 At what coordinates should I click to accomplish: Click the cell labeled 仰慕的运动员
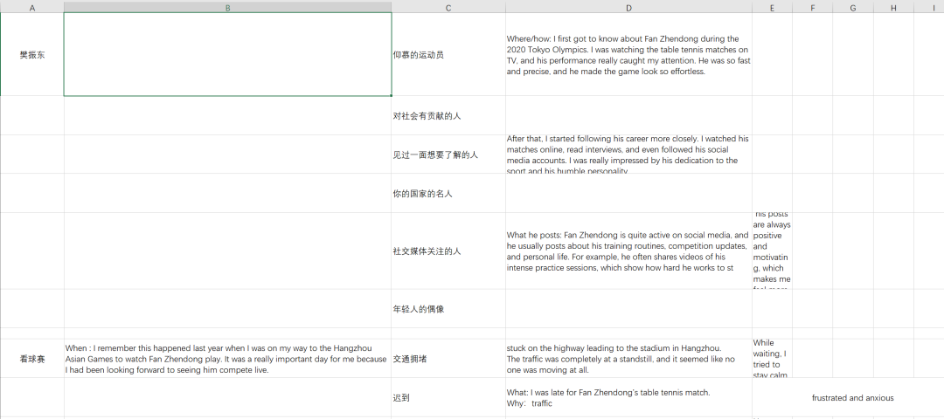[448, 54]
